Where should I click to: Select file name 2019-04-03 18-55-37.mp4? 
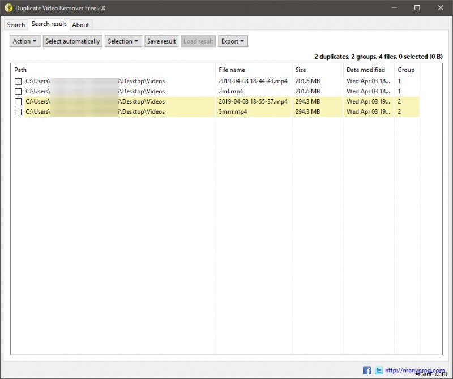(253, 101)
